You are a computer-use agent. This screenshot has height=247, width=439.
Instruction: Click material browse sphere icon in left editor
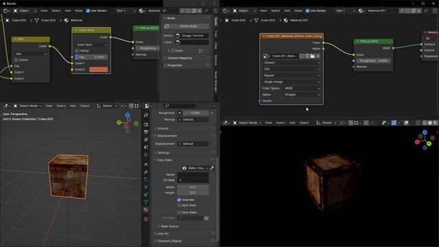click(x=142, y=11)
